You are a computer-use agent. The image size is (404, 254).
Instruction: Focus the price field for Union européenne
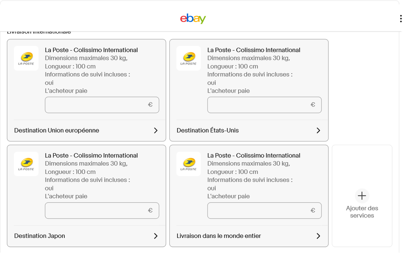click(x=102, y=105)
